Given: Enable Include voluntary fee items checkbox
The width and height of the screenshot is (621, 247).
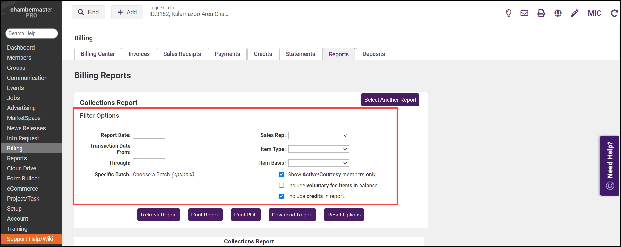Looking at the screenshot, I should coord(282,185).
